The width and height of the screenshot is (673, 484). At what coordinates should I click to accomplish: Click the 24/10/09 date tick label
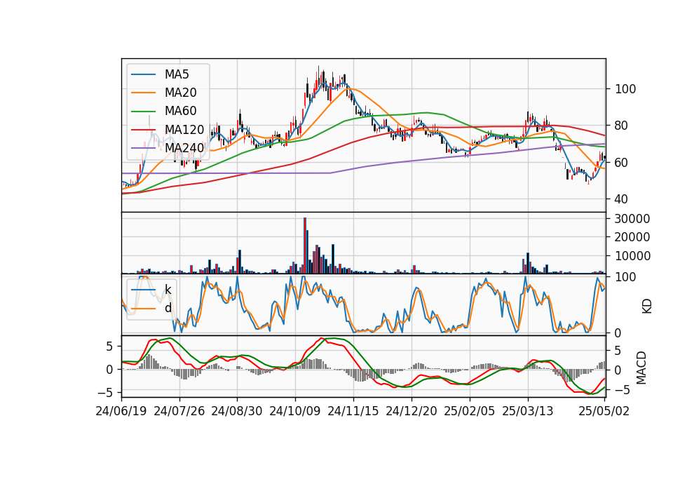click(x=295, y=411)
